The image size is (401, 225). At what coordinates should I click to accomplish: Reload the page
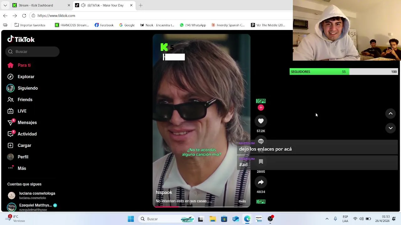(x=24, y=16)
